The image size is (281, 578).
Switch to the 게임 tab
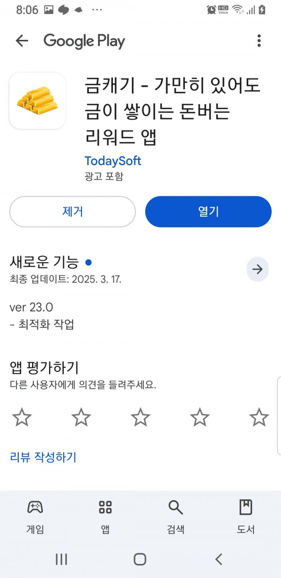(x=35, y=516)
